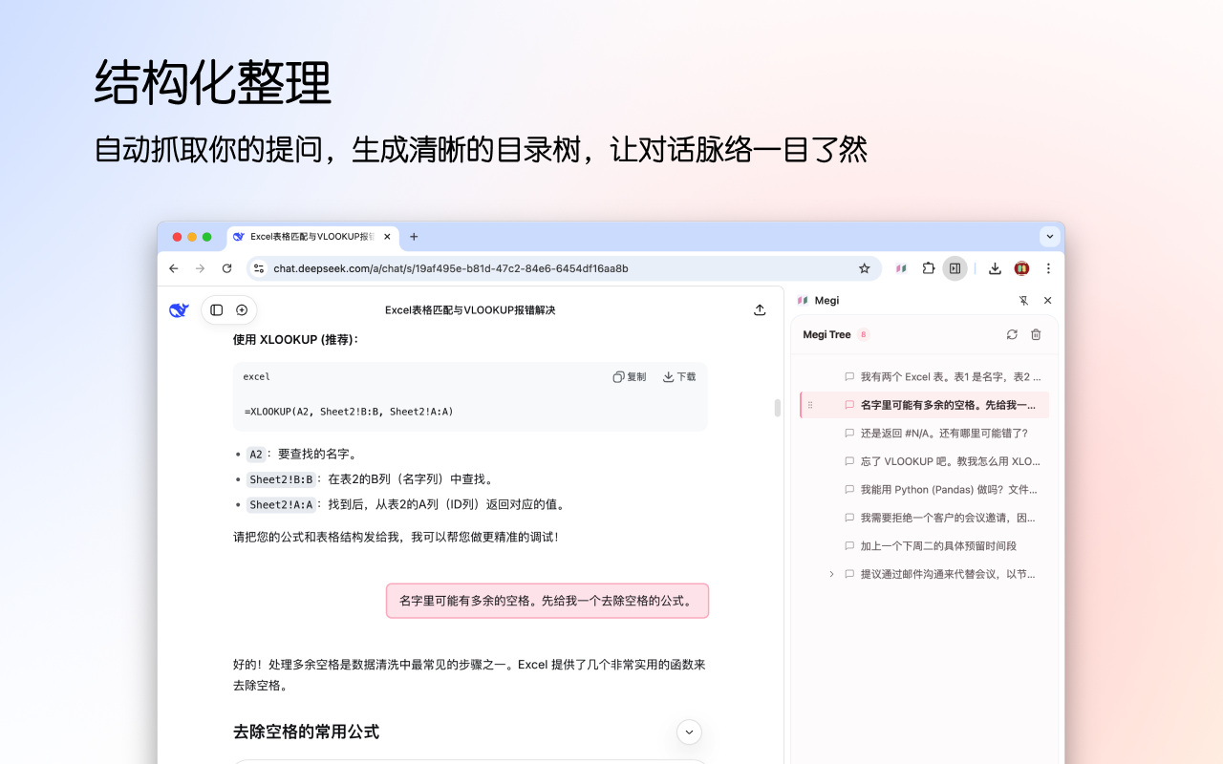Expand the tree item about 提议通过邮件沟通
Screen dimensions: 1223x764
(x=830, y=574)
